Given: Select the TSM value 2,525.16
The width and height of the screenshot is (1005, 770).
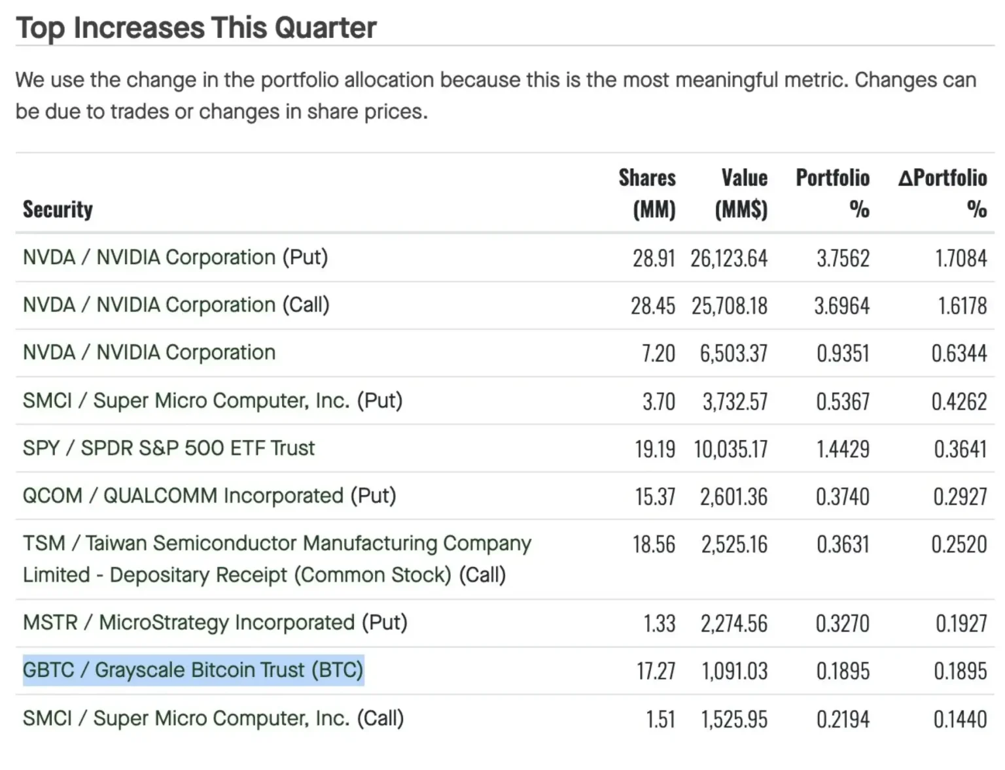Looking at the screenshot, I should (x=734, y=544).
